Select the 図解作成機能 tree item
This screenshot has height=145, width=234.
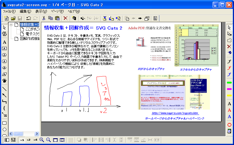coord(29,39)
